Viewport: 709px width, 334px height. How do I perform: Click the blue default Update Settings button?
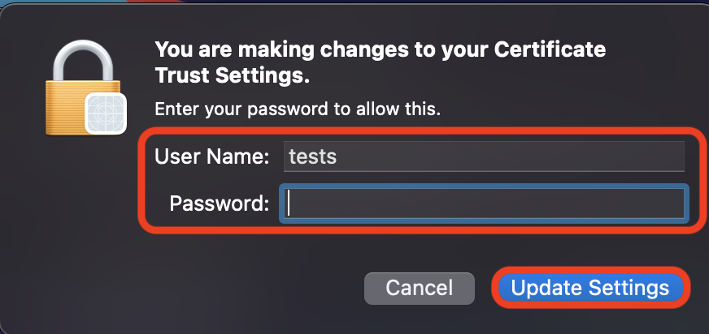(590, 288)
